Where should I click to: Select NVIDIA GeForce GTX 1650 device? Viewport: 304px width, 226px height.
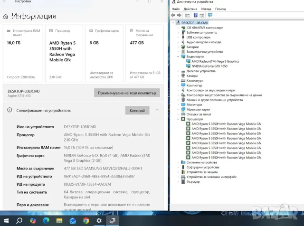click(209, 66)
